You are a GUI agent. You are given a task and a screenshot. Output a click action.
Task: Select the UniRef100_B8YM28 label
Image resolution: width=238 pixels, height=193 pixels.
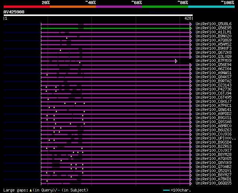click(213, 155)
